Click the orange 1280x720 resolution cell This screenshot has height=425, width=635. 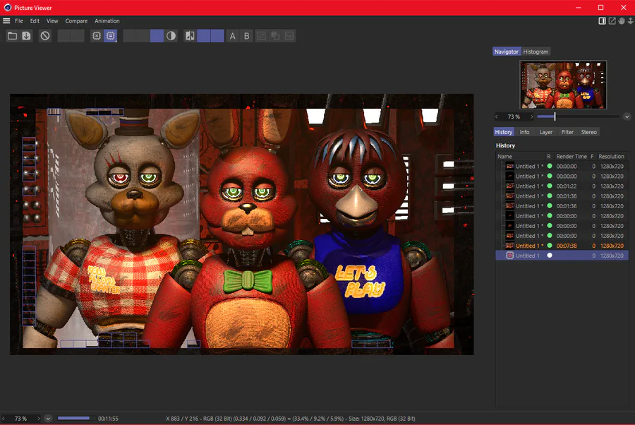(x=612, y=246)
